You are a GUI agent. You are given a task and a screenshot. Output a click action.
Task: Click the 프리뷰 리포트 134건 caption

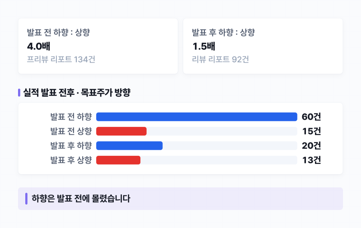pyautogui.click(x=61, y=60)
